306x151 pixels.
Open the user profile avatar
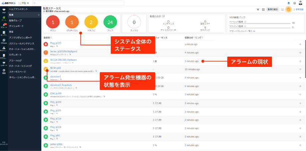pyautogui.click(x=300, y=3)
